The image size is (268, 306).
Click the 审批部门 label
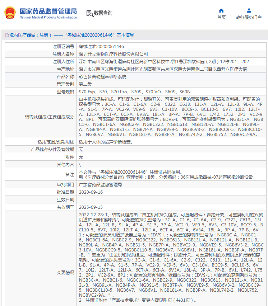(65, 185)
